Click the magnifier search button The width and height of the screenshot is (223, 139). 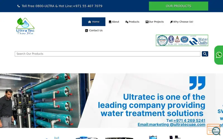click(x=205, y=54)
